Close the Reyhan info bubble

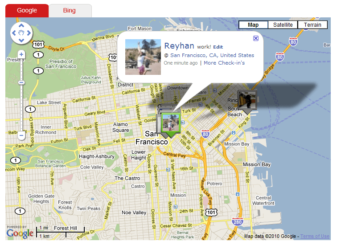pos(255,38)
